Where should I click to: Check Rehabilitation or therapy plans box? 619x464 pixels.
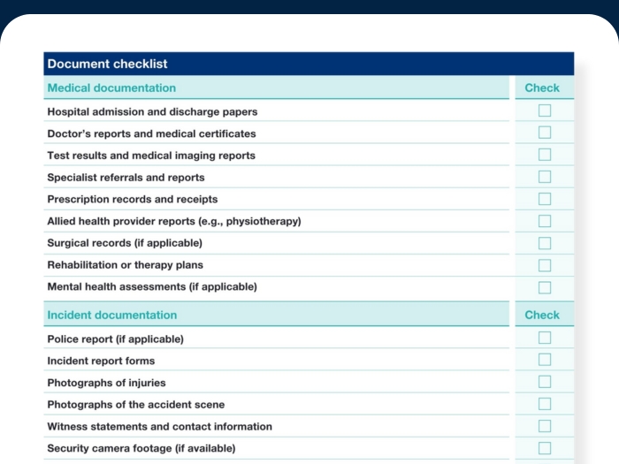tap(545, 265)
